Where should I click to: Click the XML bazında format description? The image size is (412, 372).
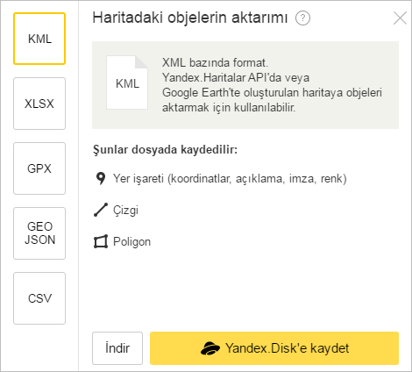click(272, 85)
